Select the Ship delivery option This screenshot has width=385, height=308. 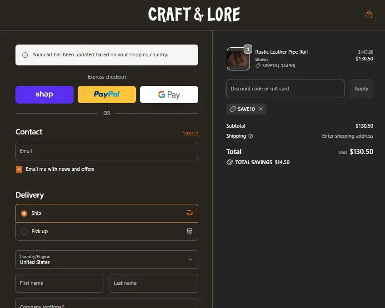click(x=106, y=213)
